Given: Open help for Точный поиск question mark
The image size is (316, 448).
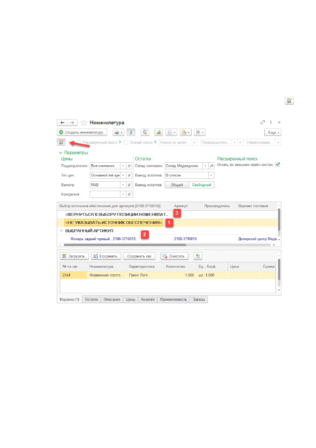Looking at the screenshot, I should [x=155, y=142].
